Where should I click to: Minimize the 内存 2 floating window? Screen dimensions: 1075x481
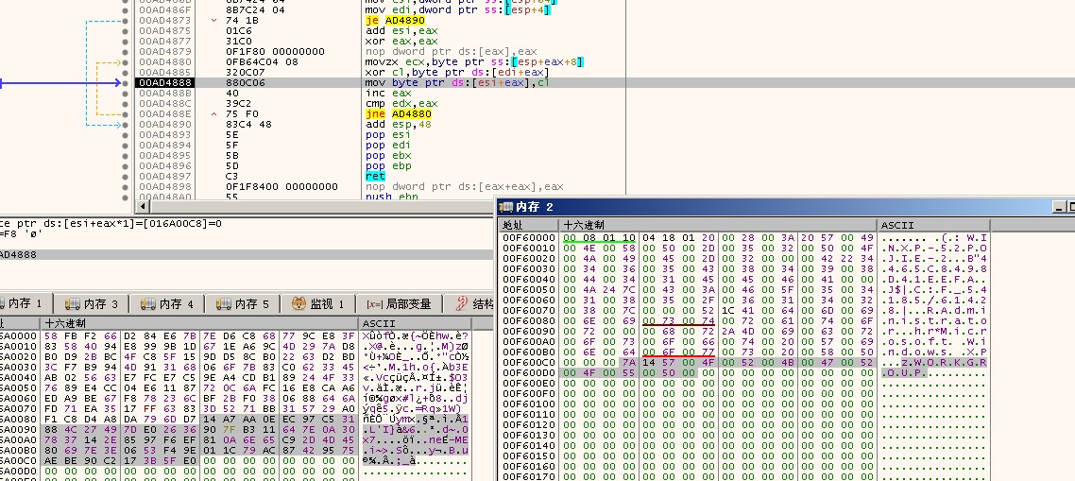click(1058, 207)
